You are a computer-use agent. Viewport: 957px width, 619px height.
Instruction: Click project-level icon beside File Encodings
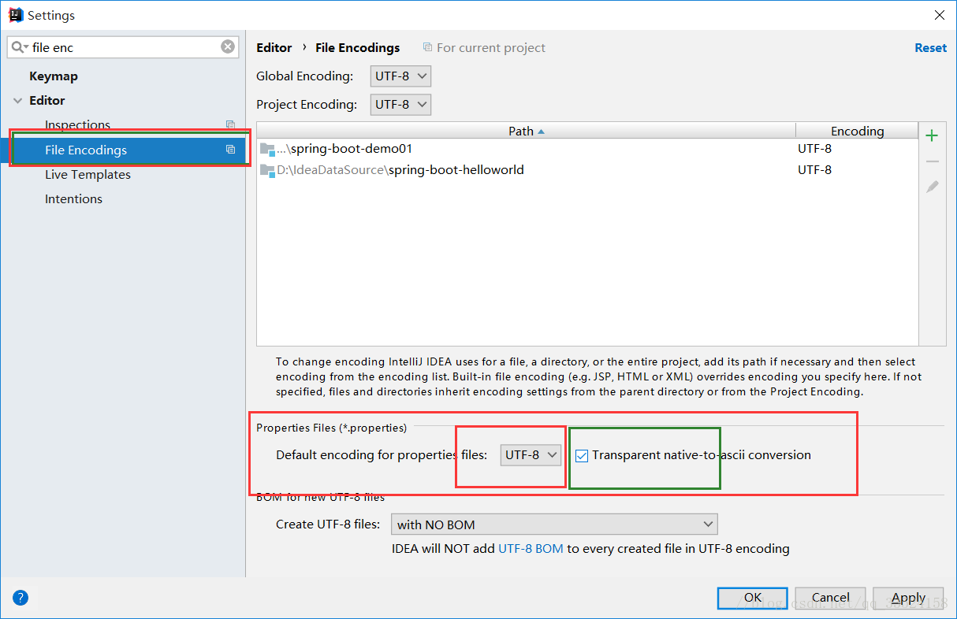point(230,150)
